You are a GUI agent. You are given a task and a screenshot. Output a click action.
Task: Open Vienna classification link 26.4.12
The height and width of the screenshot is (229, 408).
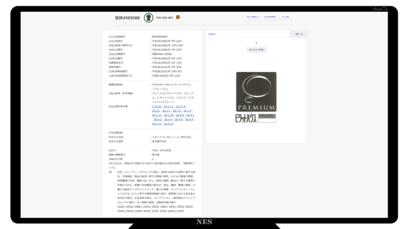pos(168,124)
